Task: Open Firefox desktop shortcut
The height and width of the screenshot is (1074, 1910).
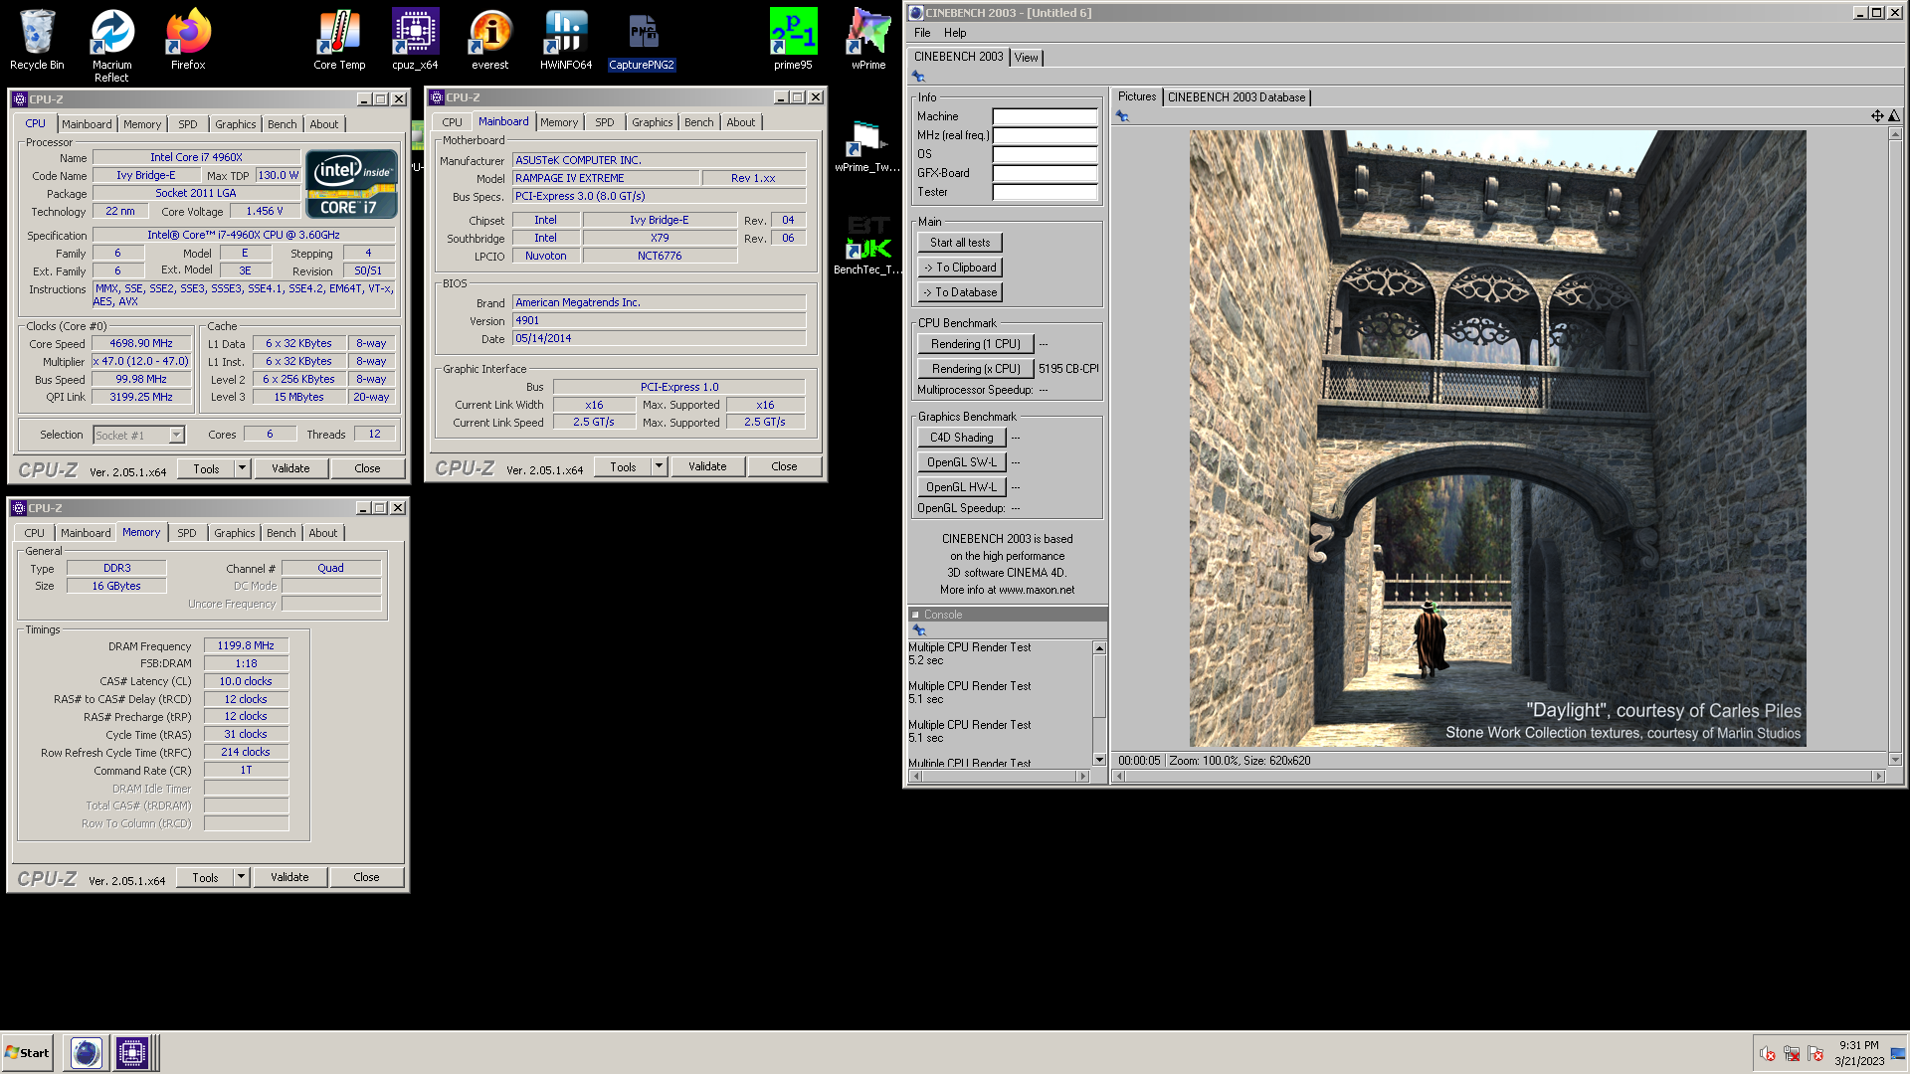Action: pos(188,40)
